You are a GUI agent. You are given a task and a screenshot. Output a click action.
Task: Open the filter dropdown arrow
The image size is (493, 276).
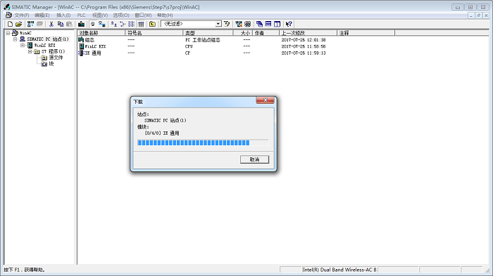218,24
